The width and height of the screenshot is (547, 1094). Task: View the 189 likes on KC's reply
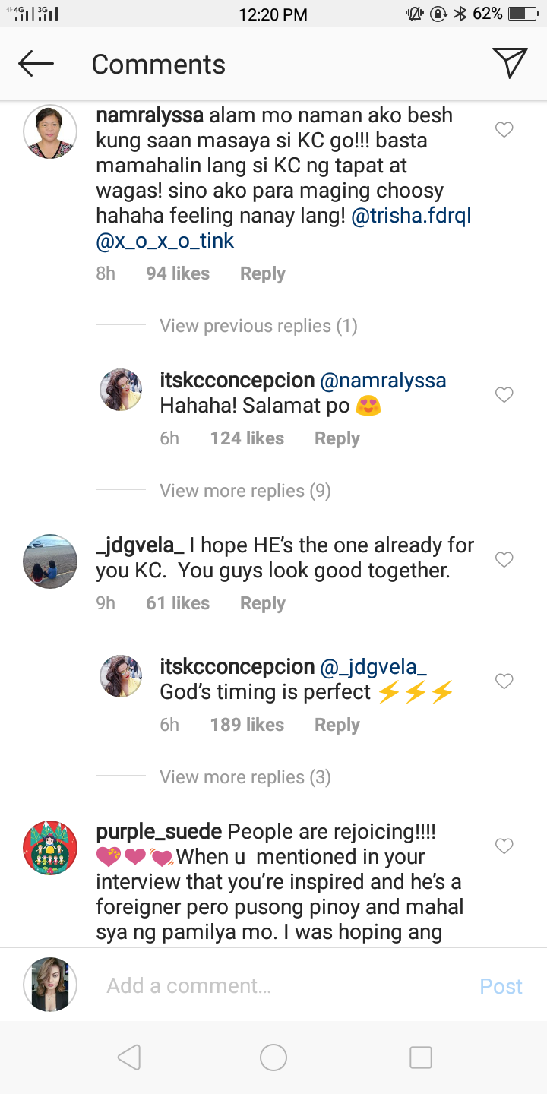[247, 725]
